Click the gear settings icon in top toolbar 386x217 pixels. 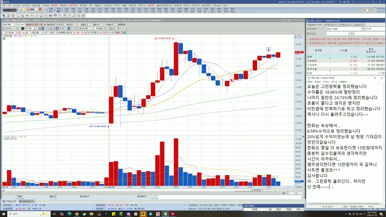(44, 9)
